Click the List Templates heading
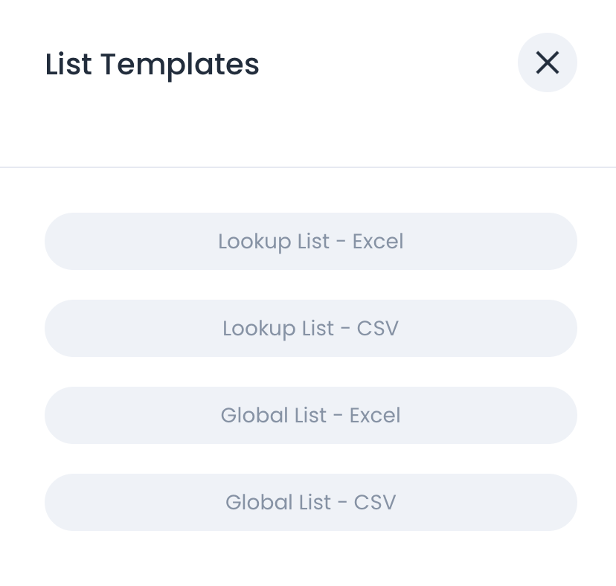This screenshot has width=616, height=586. (152, 64)
